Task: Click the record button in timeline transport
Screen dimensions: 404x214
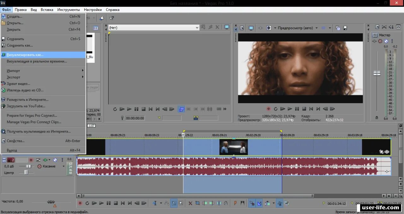Action: point(80,203)
